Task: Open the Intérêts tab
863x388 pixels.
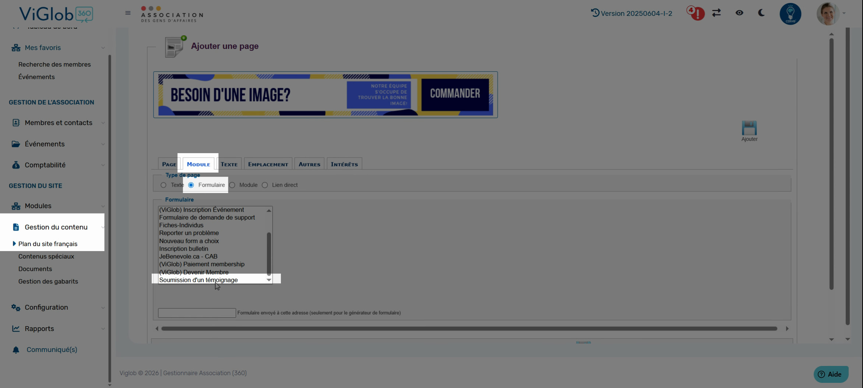Action: tap(344, 164)
